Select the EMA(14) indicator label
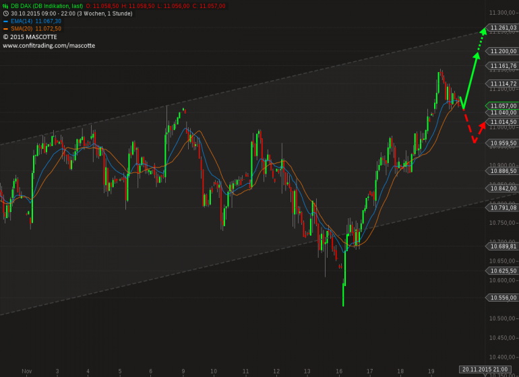 point(22,21)
